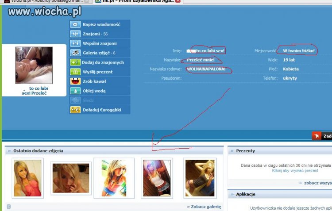The height and width of the screenshot is (211, 332).
Task: Click Kliknij aby wysłać prezent link
Action: point(295,171)
